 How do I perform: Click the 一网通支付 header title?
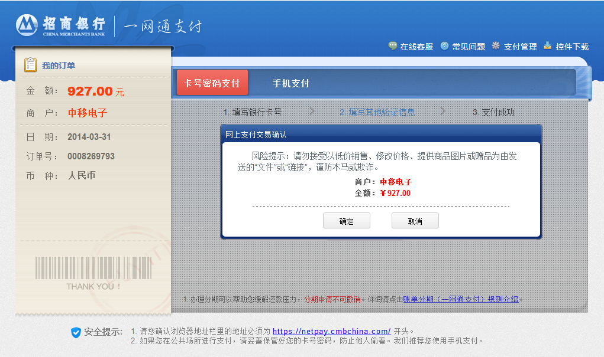tap(163, 26)
